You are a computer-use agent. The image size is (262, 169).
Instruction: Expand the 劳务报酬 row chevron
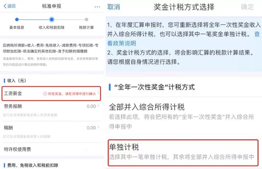[x=98, y=106]
